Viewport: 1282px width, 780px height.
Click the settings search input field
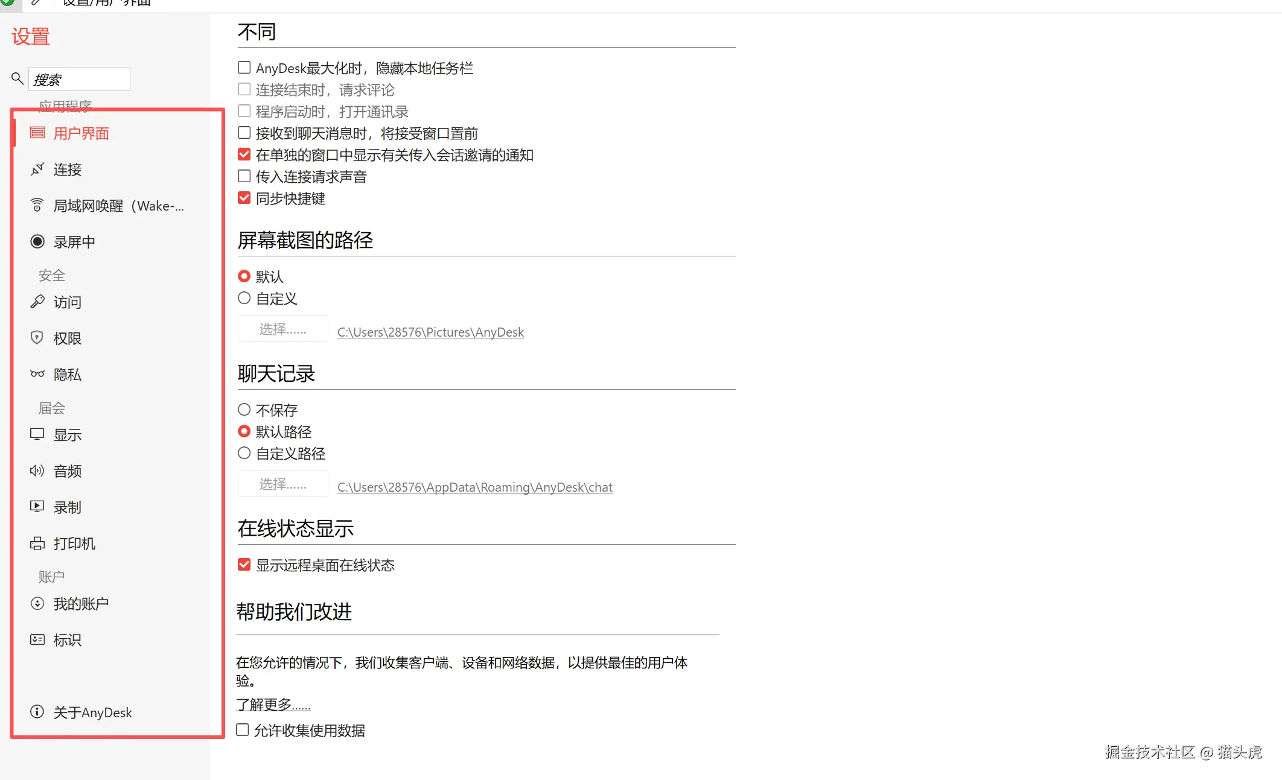point(80,79)
